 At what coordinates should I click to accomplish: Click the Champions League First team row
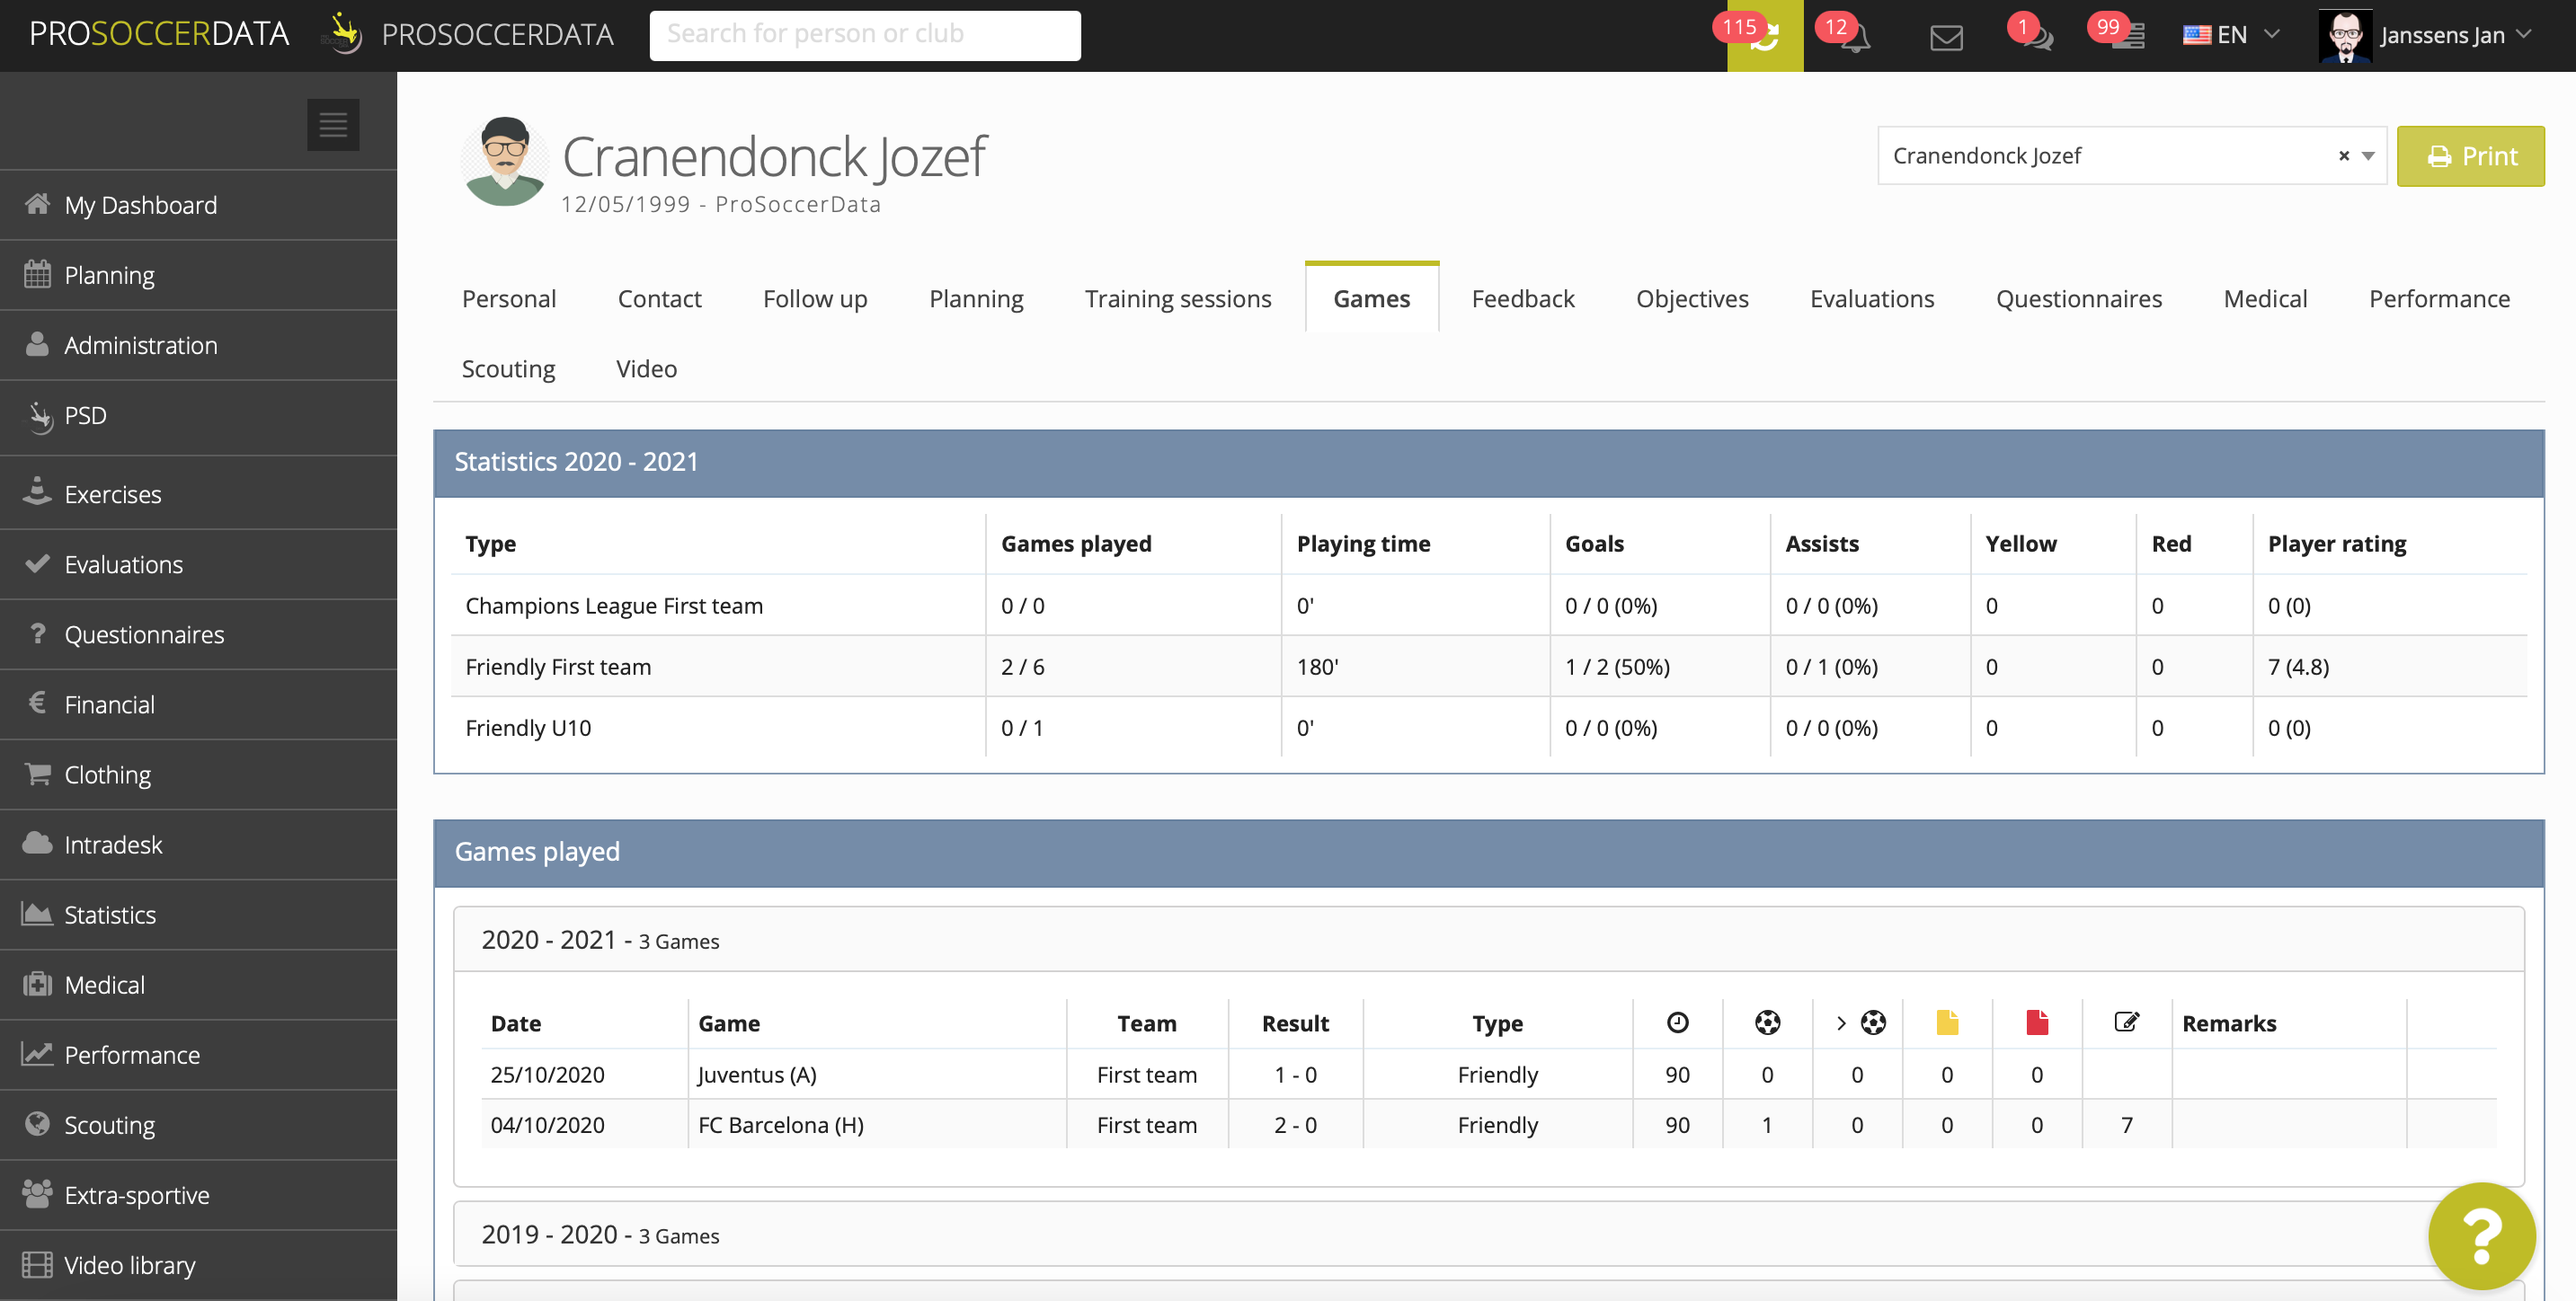[1488, 605]
